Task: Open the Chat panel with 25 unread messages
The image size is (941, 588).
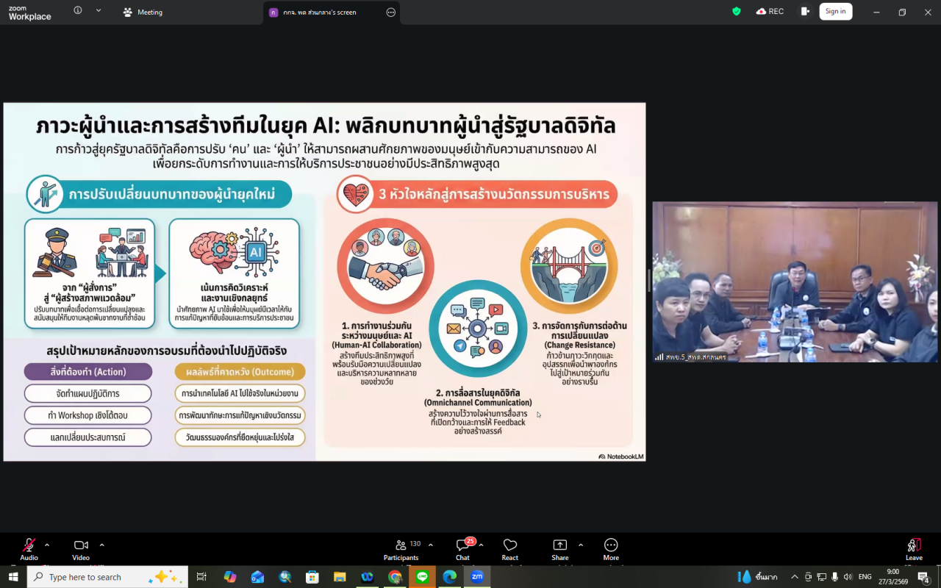Action: pos(461,549)
